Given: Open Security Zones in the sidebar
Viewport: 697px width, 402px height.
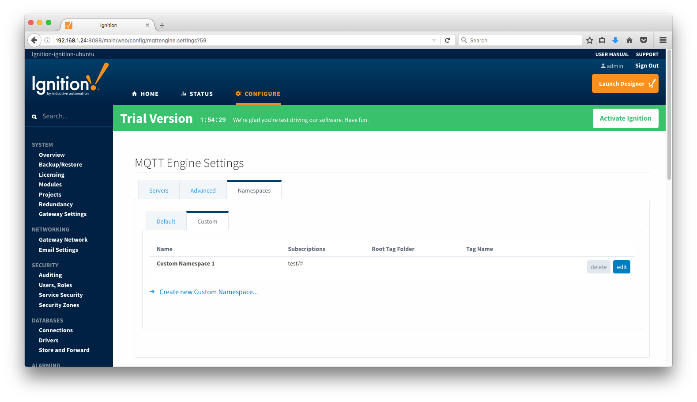Looking at the screenshot, I should [x=59, y=305].
